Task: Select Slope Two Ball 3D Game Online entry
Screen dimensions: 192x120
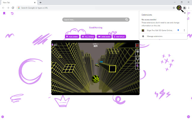Action: (x=160, y=30)
